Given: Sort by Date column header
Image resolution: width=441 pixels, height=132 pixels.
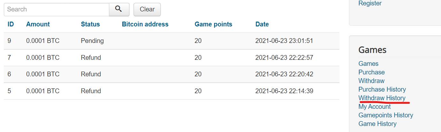Looking at the screenshot, I should (x=262, y=24).
